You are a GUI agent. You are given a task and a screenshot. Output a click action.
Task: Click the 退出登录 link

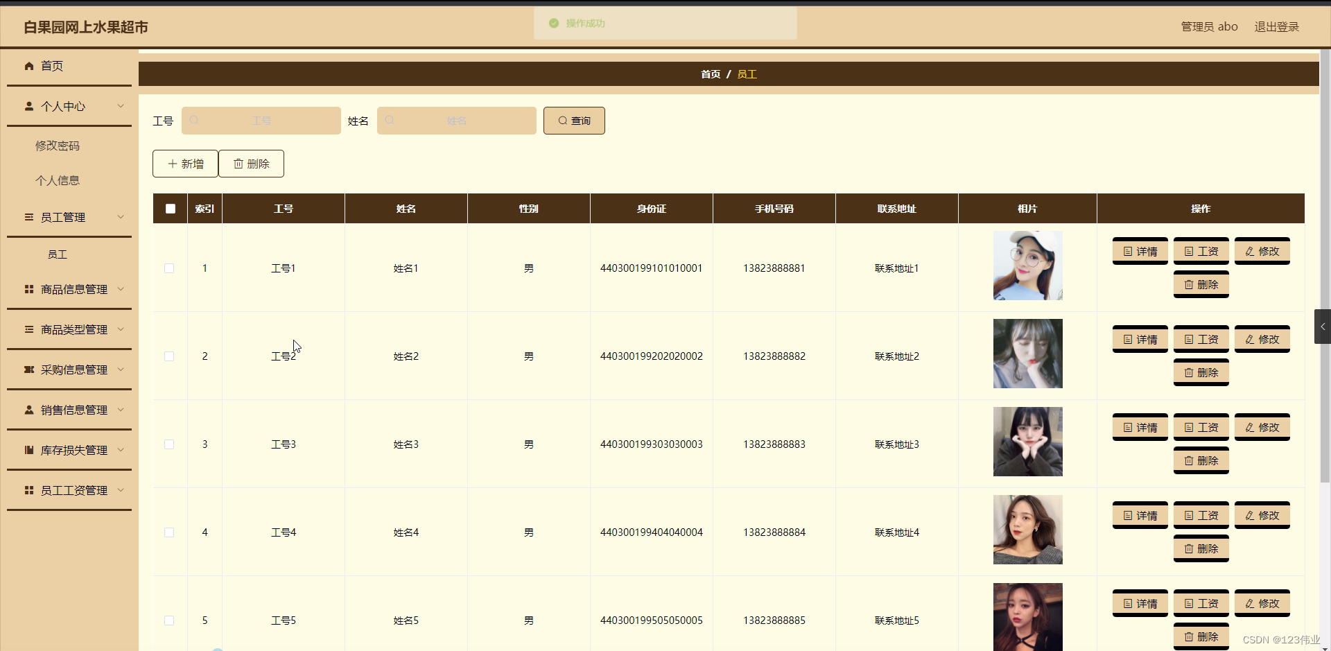(1278, 26)
